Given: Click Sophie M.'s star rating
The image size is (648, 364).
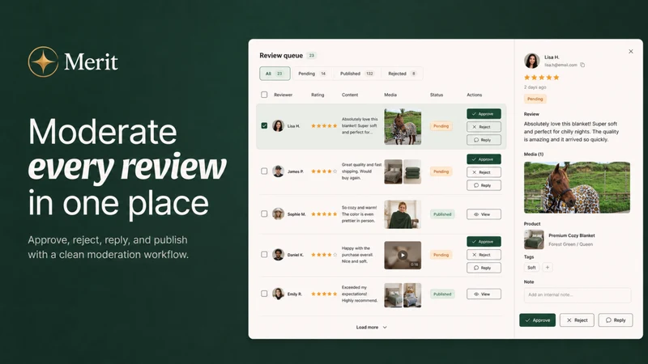Looking at the screenshot, I should [x=324, y=214].
